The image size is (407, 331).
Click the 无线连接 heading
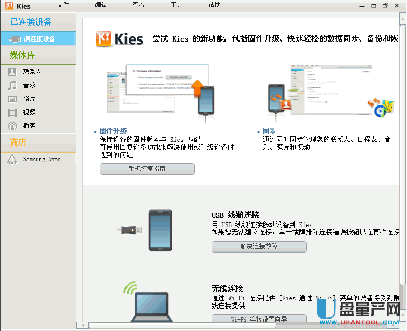pos(228,288)
